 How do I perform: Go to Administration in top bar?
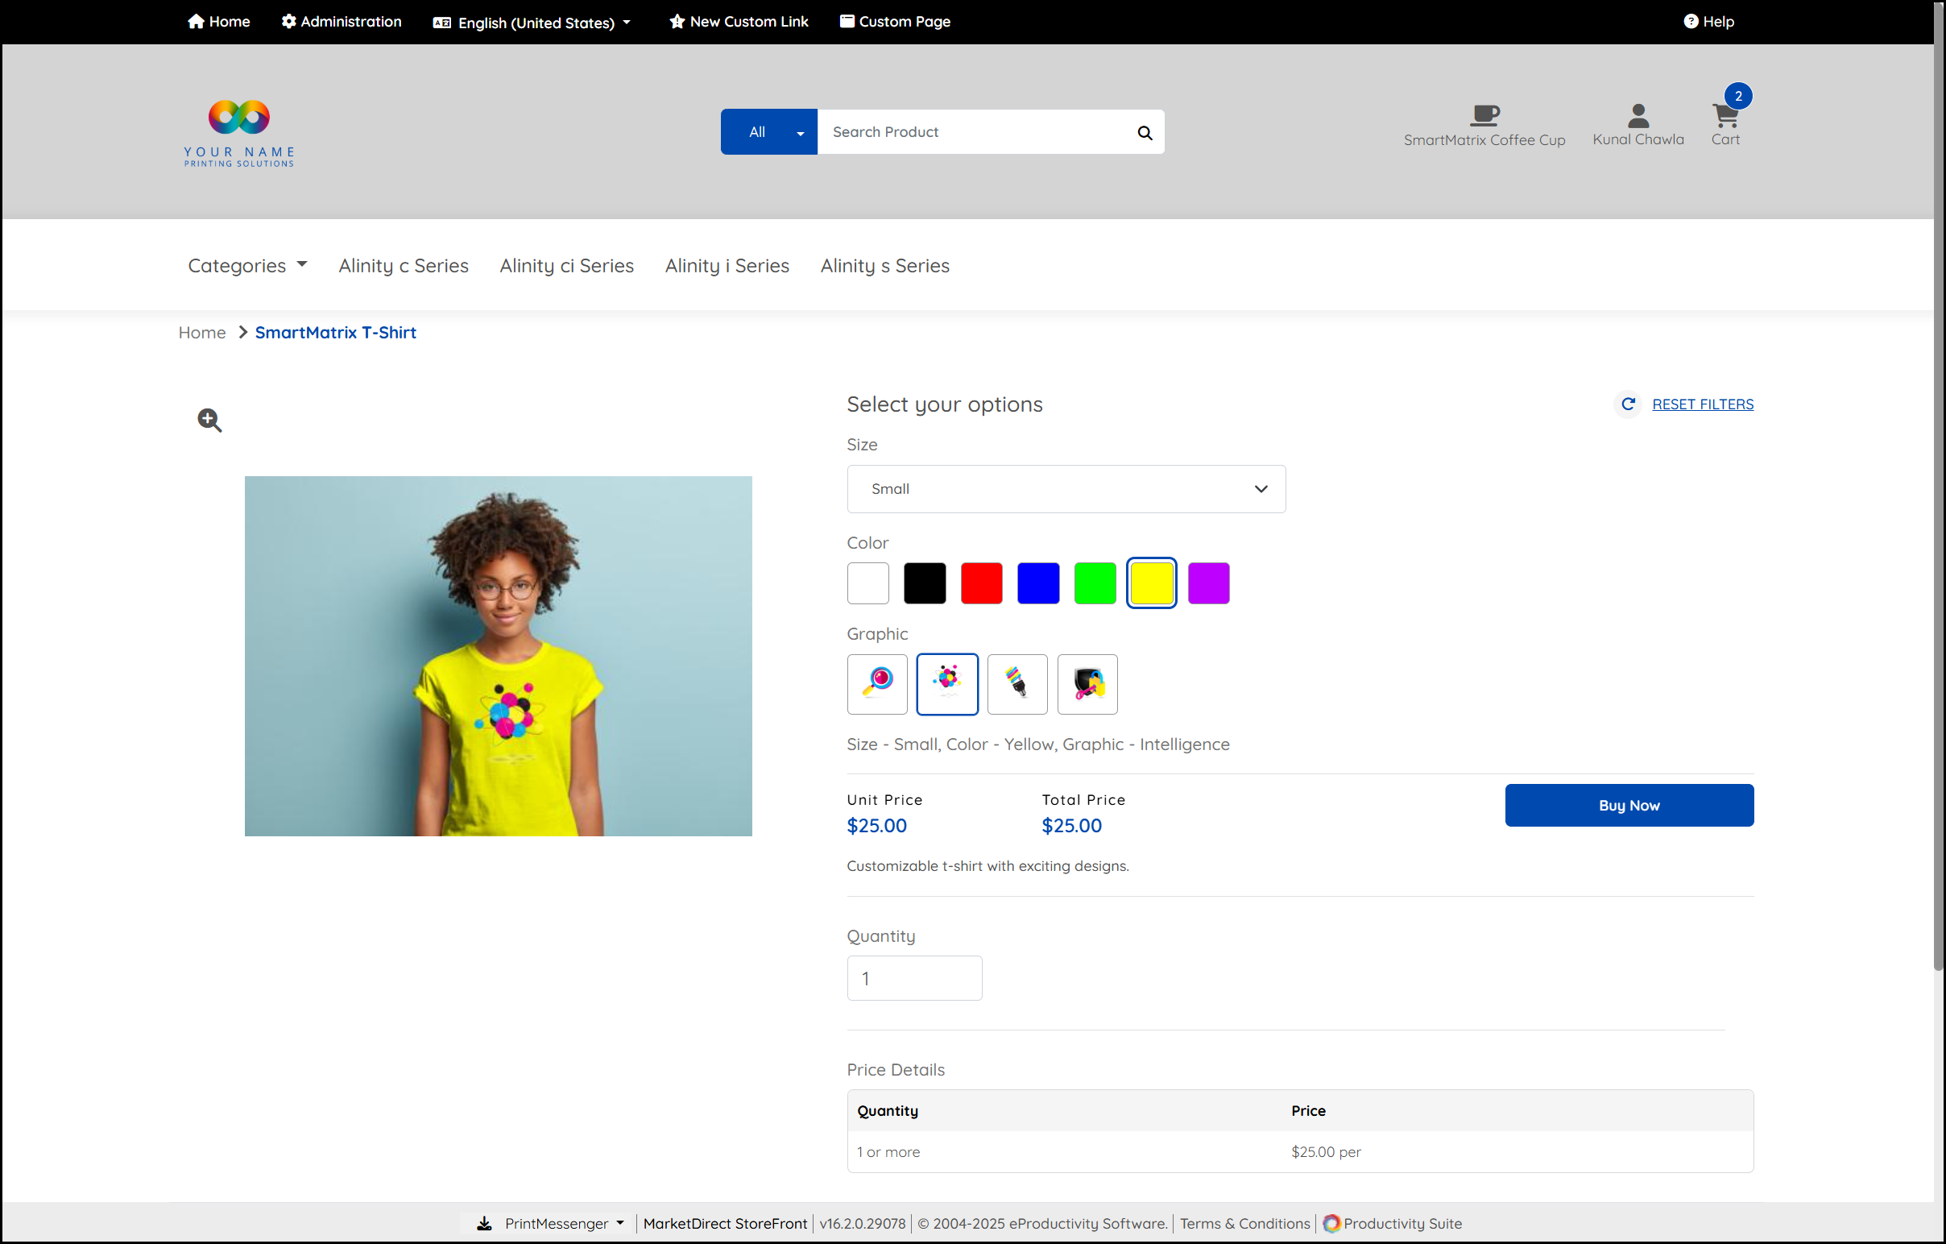click(x=341, y=22)
